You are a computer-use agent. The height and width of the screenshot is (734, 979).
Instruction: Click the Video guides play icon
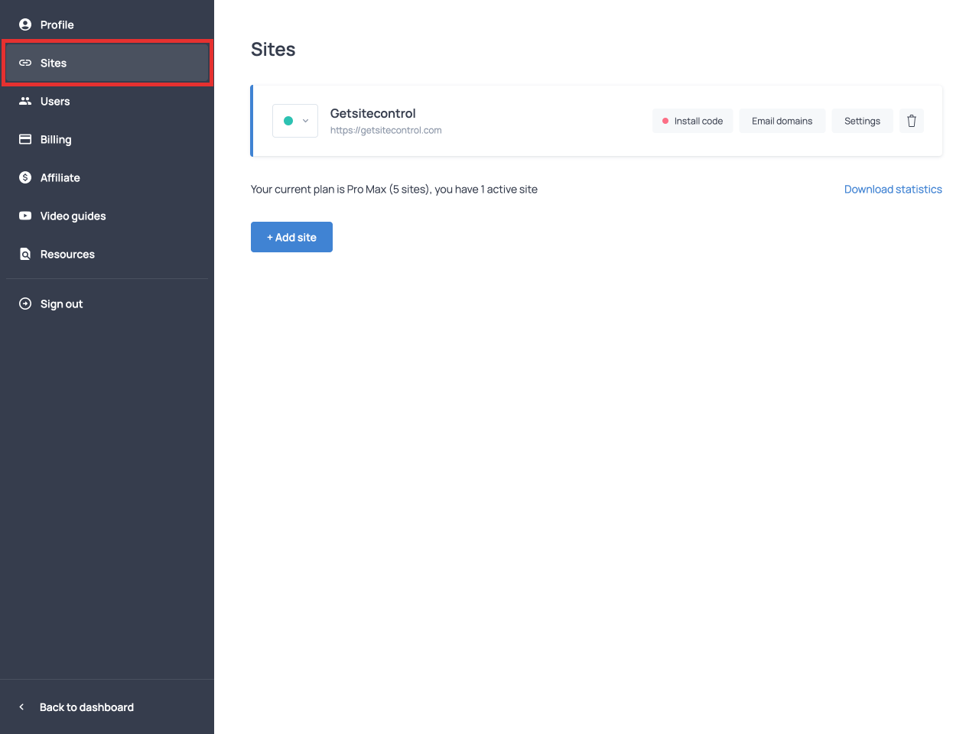(x=25, y=216)
